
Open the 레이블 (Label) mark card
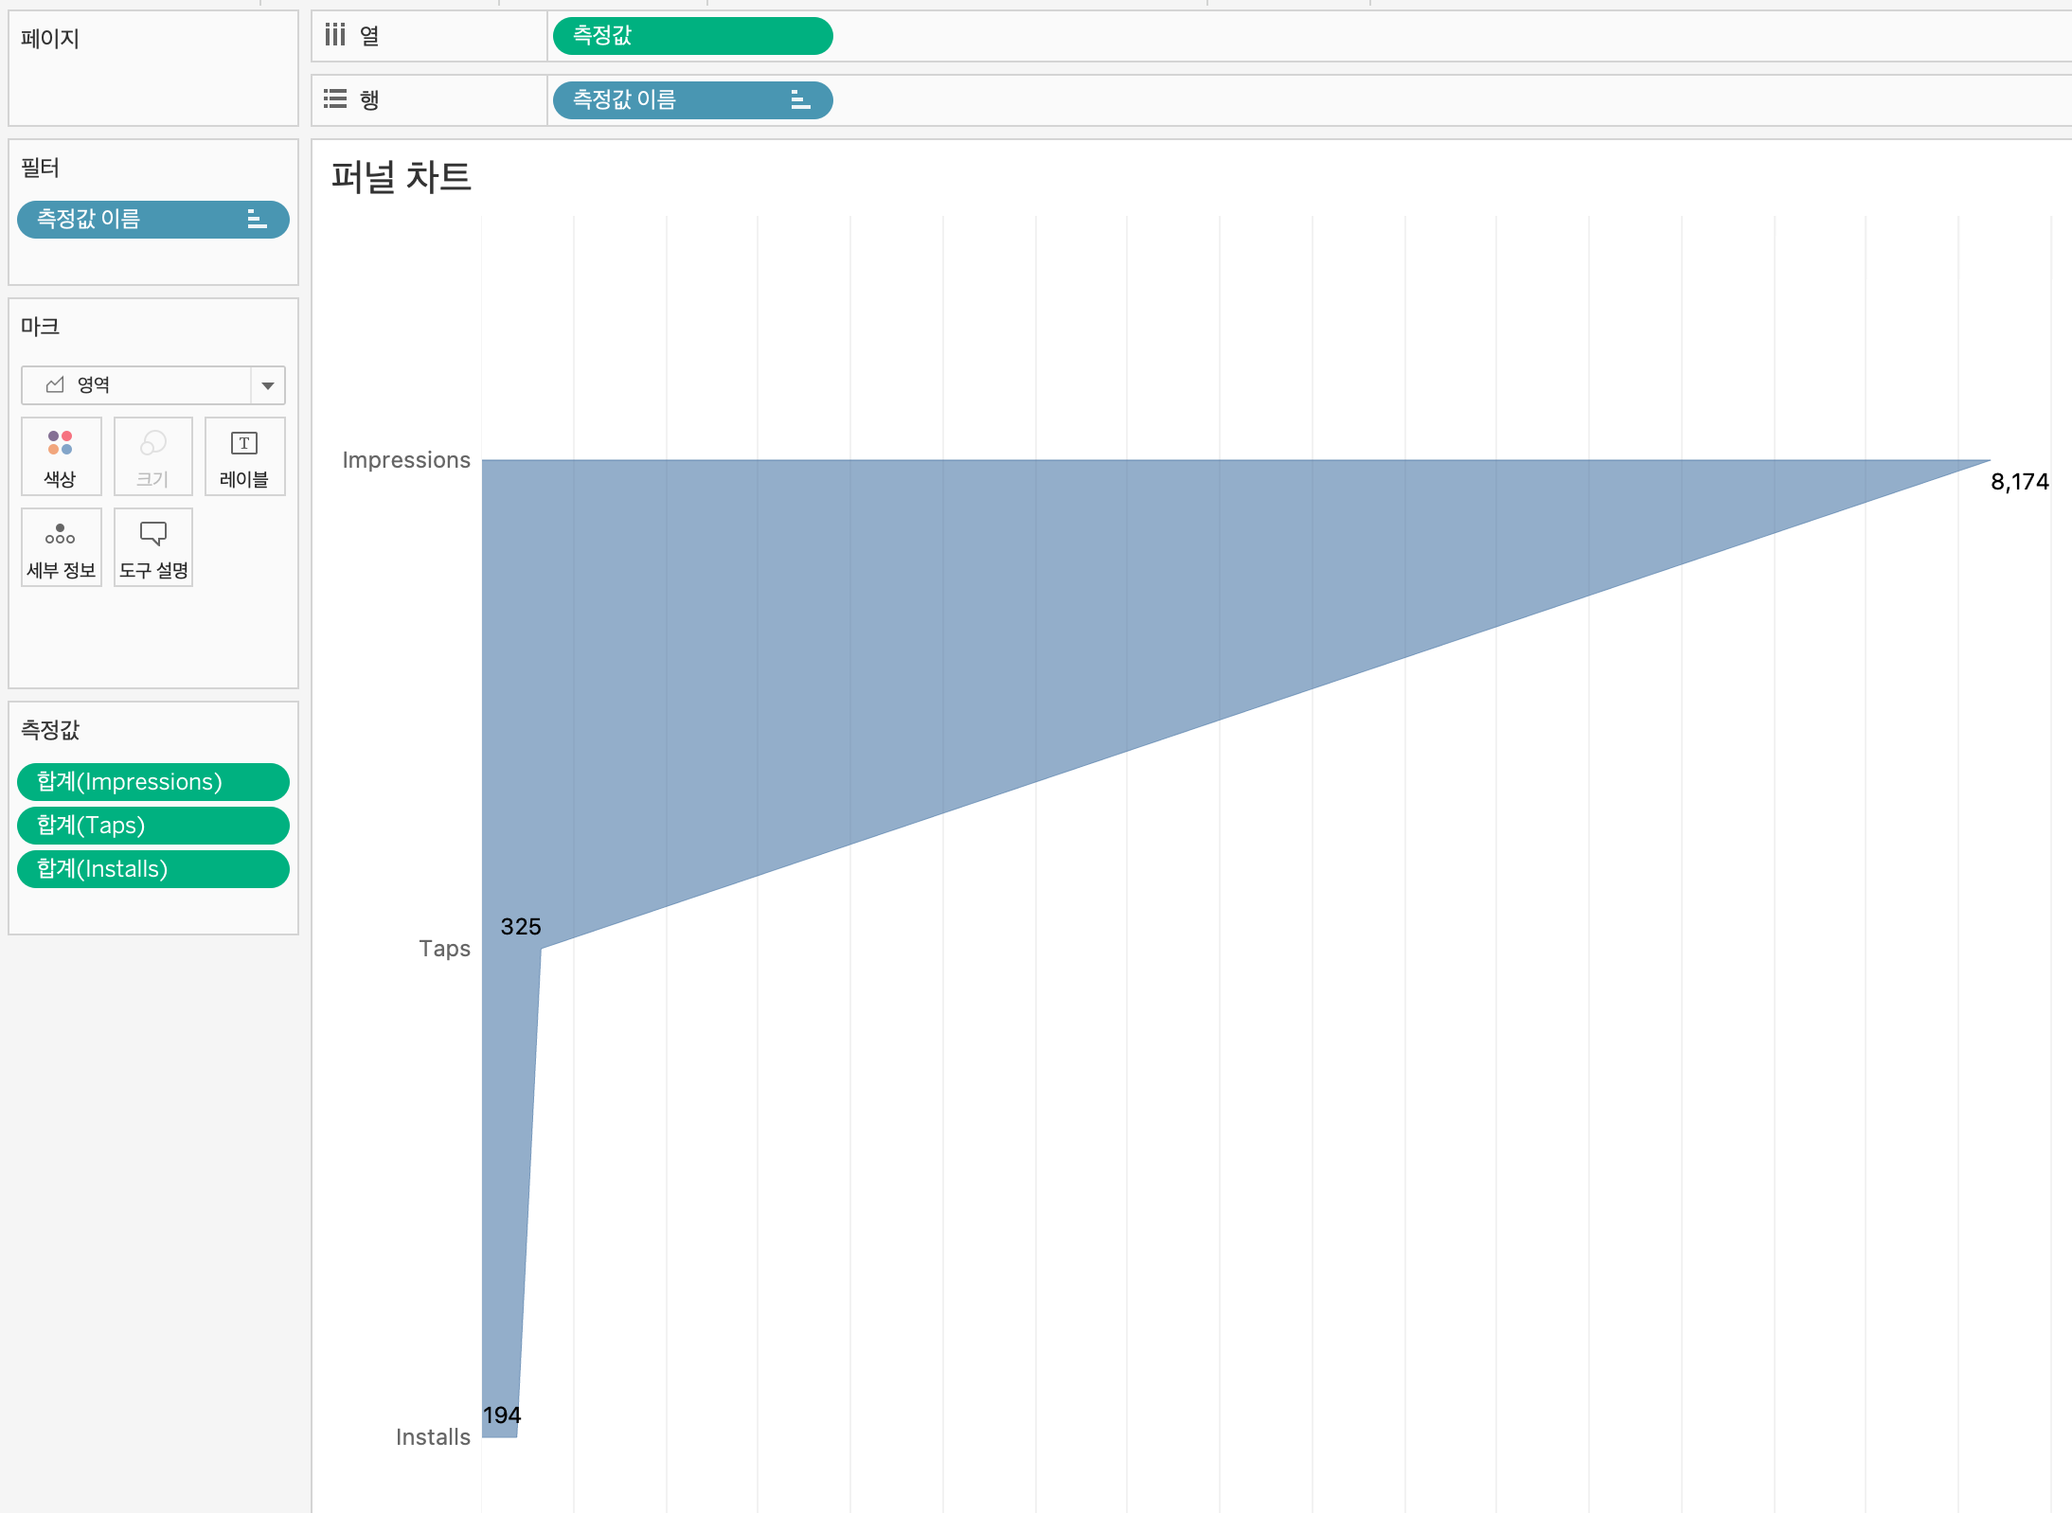tap(244, 456)
